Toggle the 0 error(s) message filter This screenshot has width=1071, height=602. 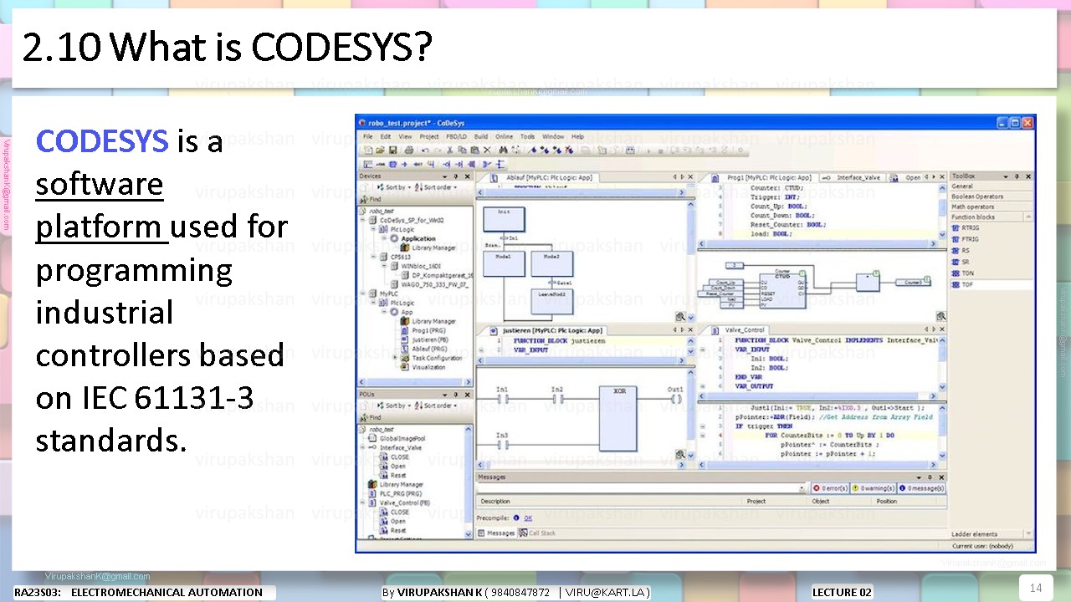829,488
